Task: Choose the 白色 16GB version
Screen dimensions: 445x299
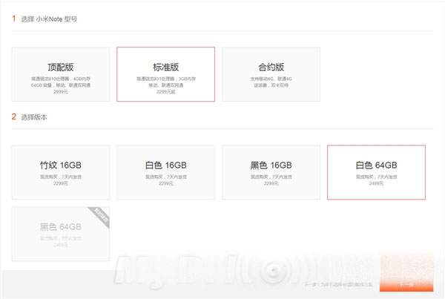Action: coord(165,172)
